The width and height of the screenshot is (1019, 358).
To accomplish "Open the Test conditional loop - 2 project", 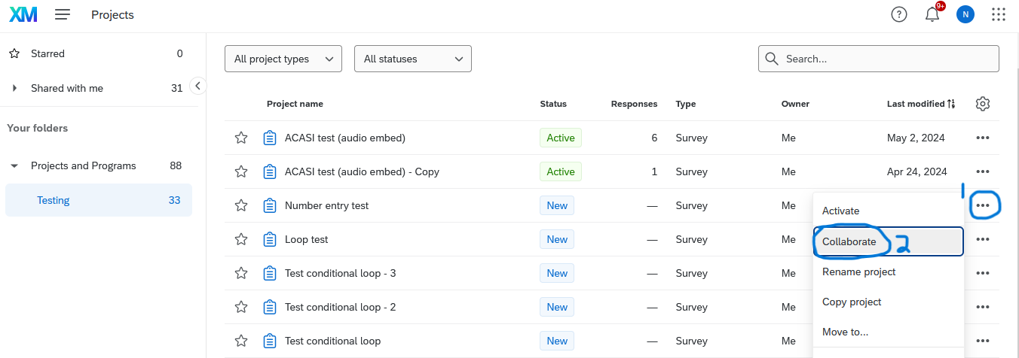I will (x=340, y=307).
